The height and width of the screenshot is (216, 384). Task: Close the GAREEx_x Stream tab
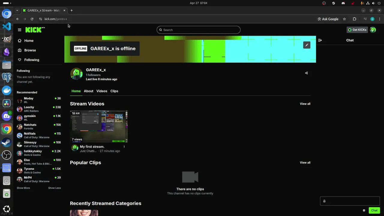pos(64,10)
